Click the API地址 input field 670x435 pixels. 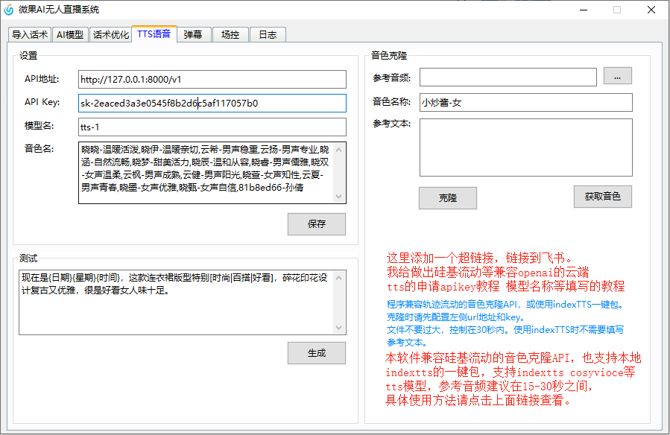(x=212, y=80)
